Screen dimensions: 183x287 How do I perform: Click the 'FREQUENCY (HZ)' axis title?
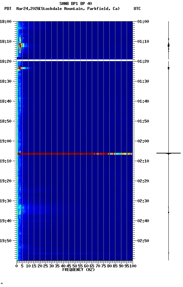pyautogui.click(x=79, y=270)
